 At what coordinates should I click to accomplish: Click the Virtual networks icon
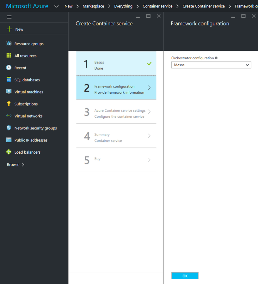tap(9, 116)
